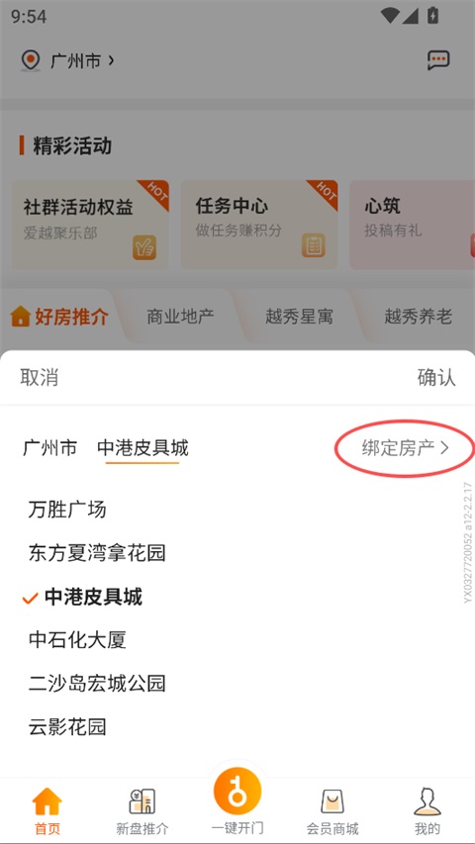Tap the location pin icon
The width and height of the screenshot is (475, 844).
coord(31,60)
